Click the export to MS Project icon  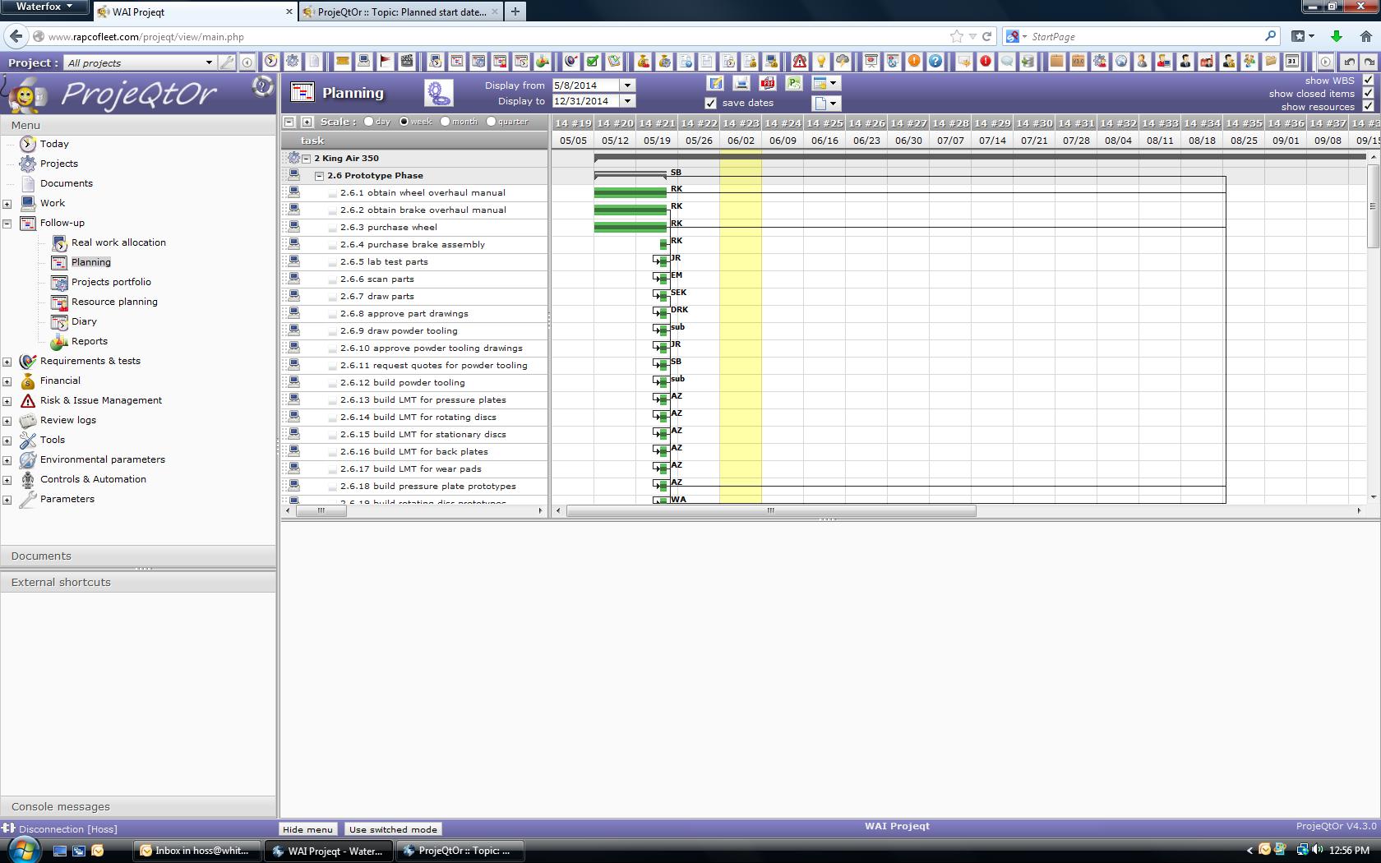pos(793,83)
